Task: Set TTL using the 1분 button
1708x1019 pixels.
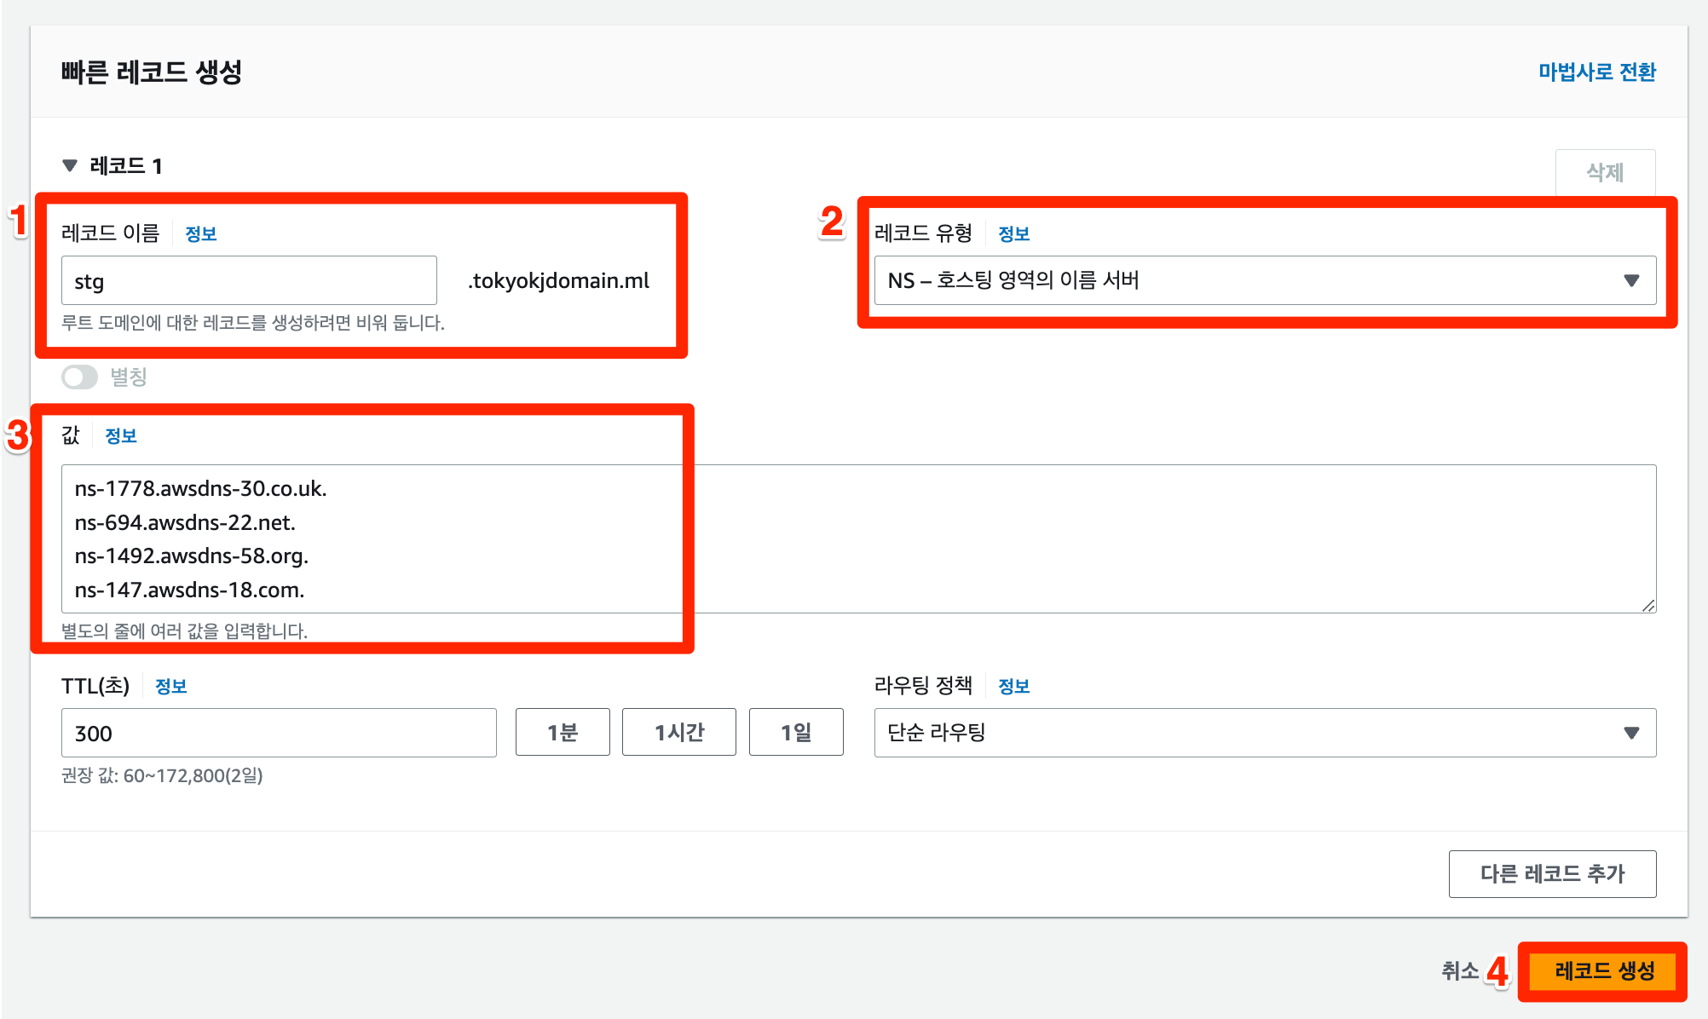Action: coord(562,731)
